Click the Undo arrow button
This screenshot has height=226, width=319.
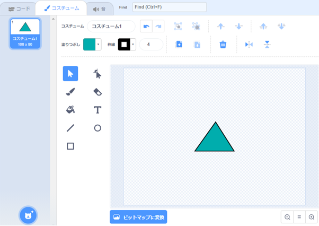[x=146, y=26]
